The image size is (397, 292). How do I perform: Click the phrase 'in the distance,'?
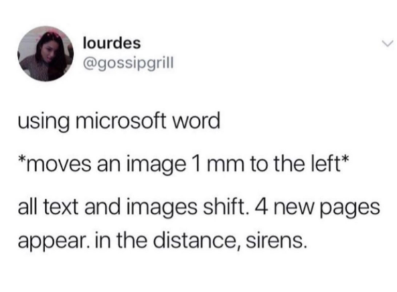coord(167,239)
